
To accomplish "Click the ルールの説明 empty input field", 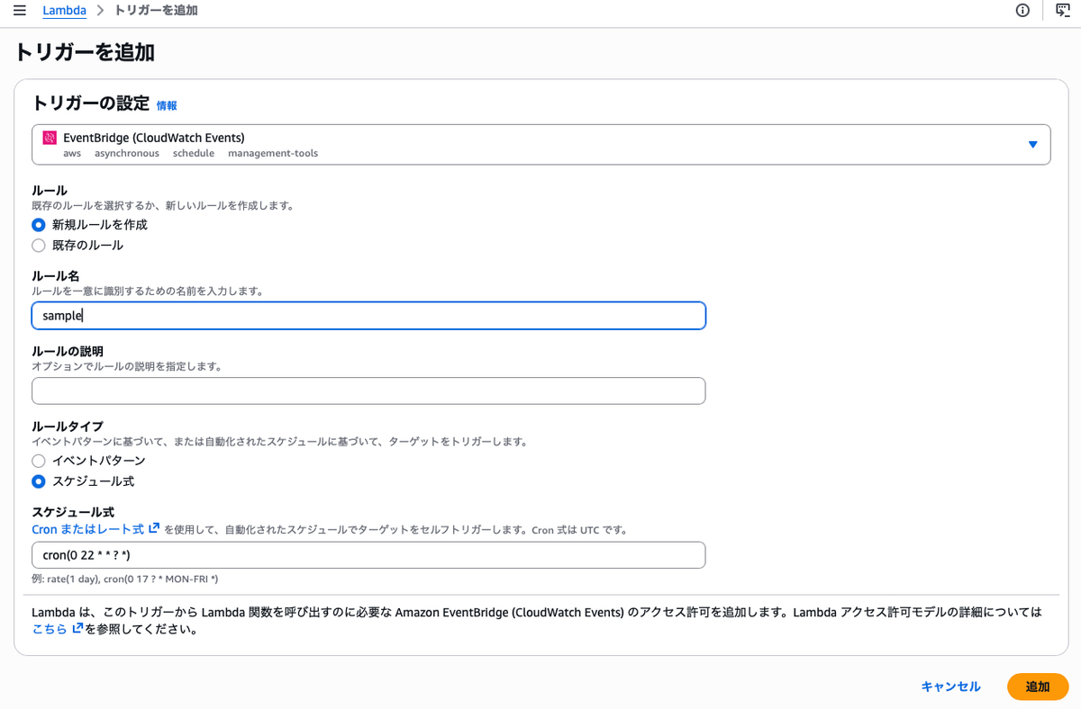I will click(x=368, y=390).
